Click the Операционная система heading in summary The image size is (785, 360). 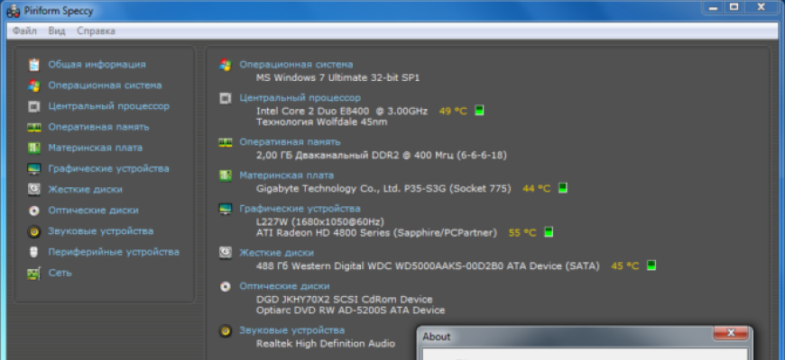point(296,65)
